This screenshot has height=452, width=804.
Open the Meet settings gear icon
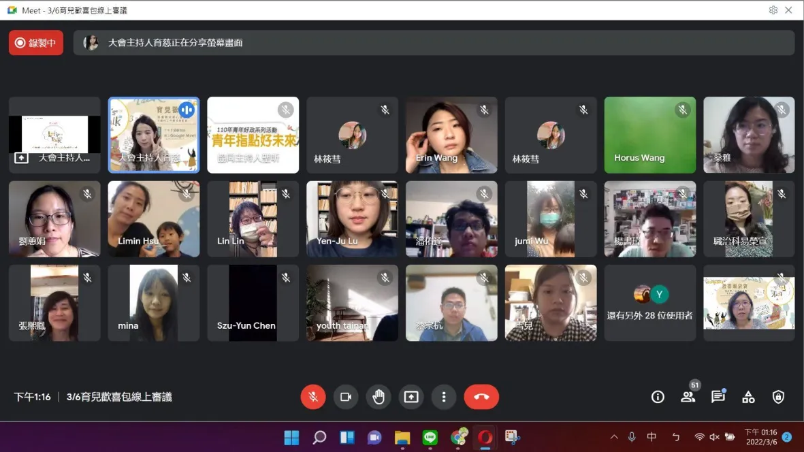pyautogui.click(x=773, y=10)
